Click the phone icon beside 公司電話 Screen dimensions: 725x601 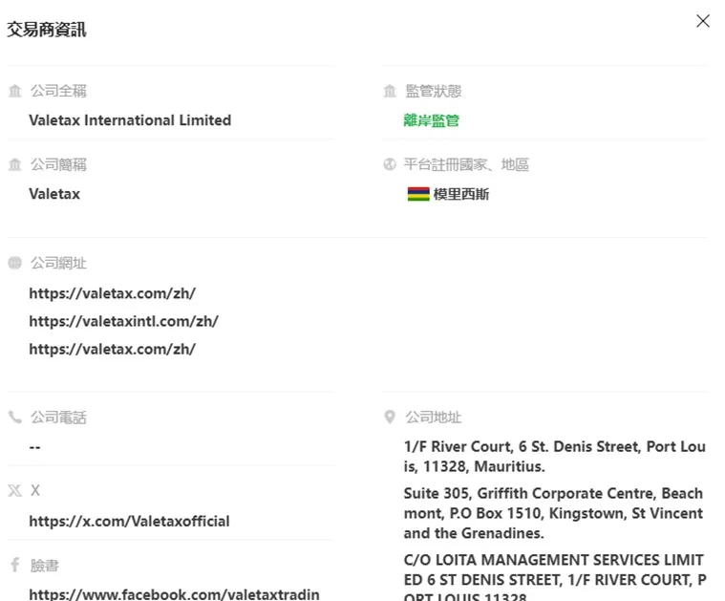coord(14,417)
